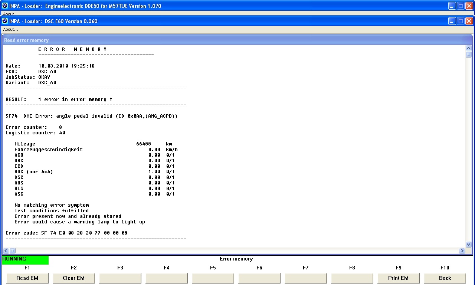Minimize the DSC E60 window
The height and width of the screenshot is (285, 475).
point(452,21)
